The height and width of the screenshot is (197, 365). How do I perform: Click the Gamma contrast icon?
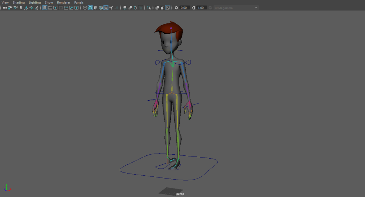coord(193,7)
